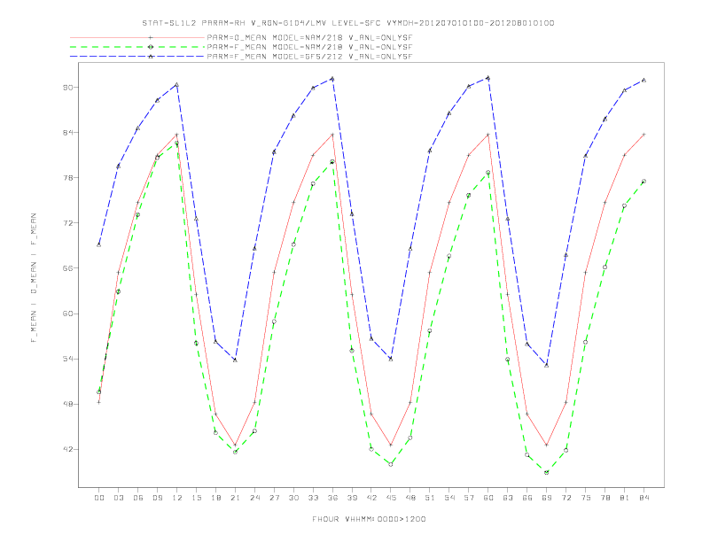Click x-axis tick label 18

[215, 498]
